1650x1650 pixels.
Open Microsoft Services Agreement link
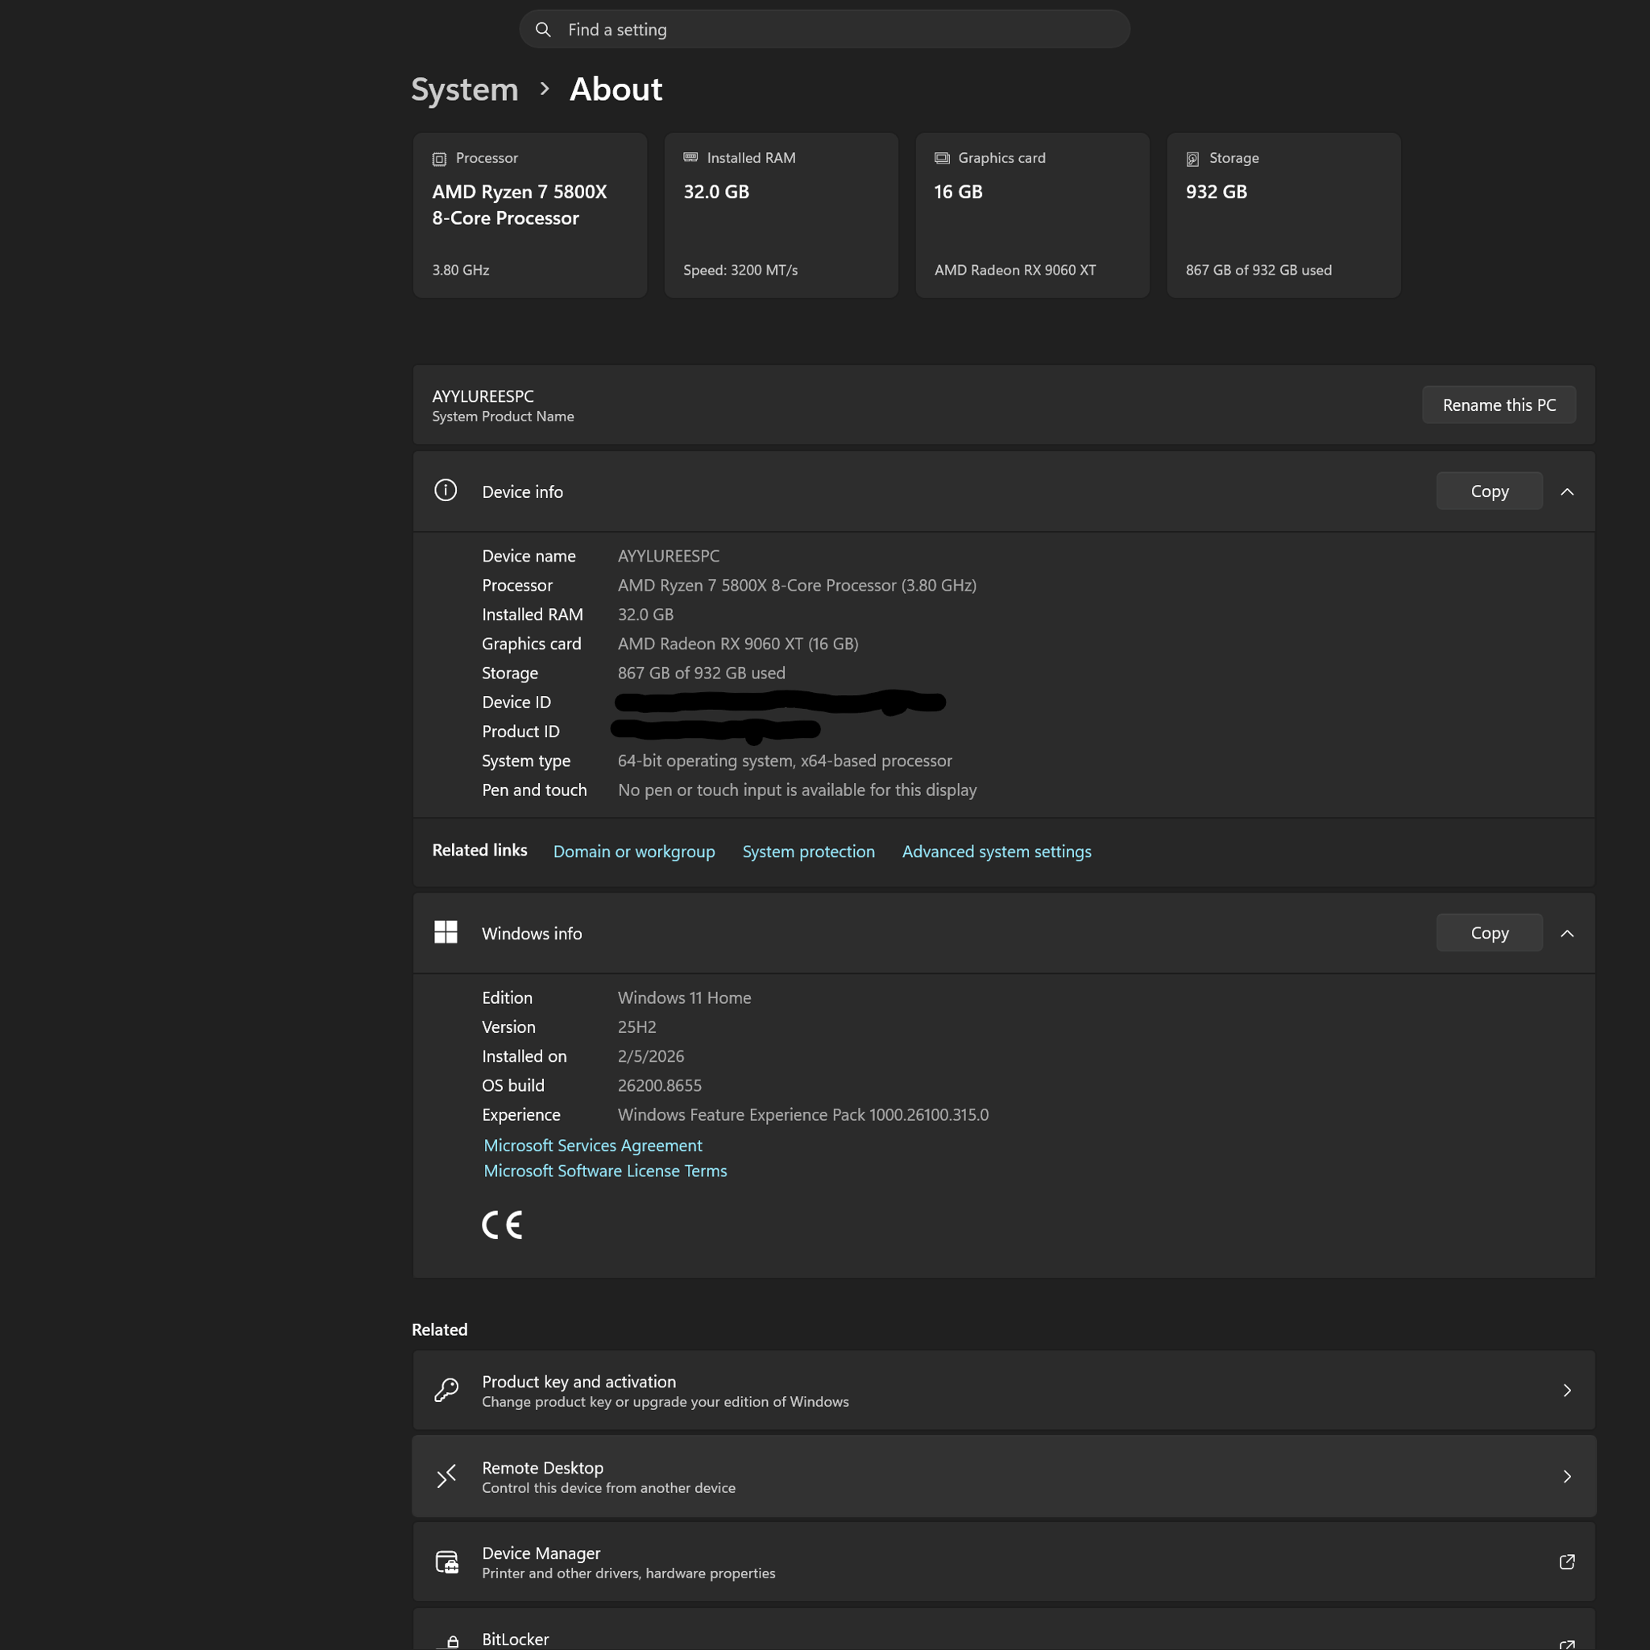coord(593,1146)
